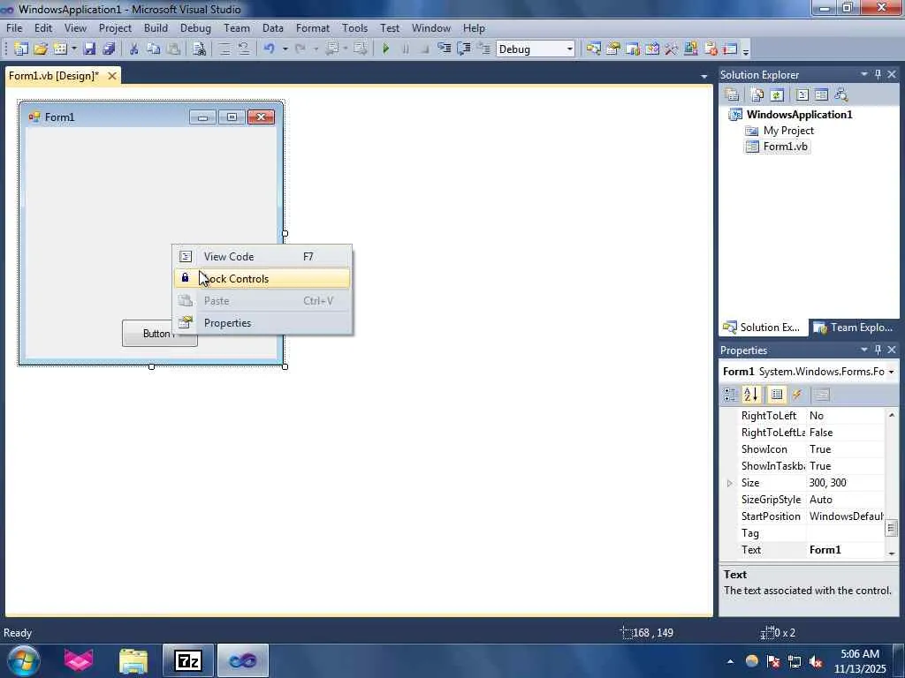
Task: Expand the Size property row
Action: [x=729, y=483]
